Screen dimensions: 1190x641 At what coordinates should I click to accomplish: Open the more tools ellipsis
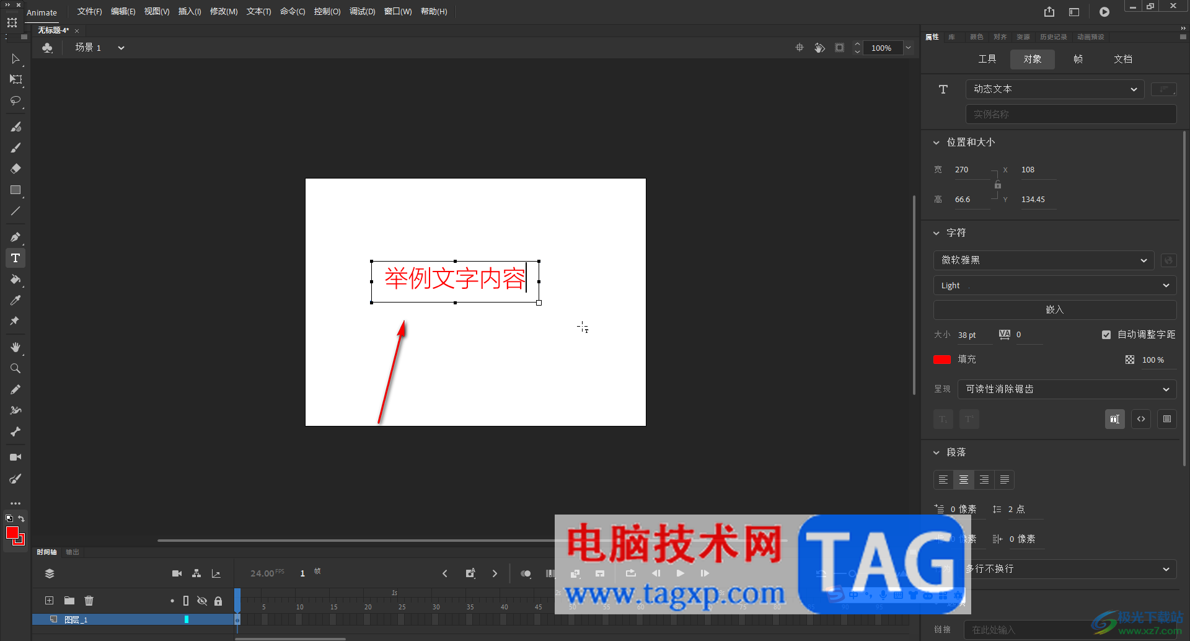(x=15, y=503)
